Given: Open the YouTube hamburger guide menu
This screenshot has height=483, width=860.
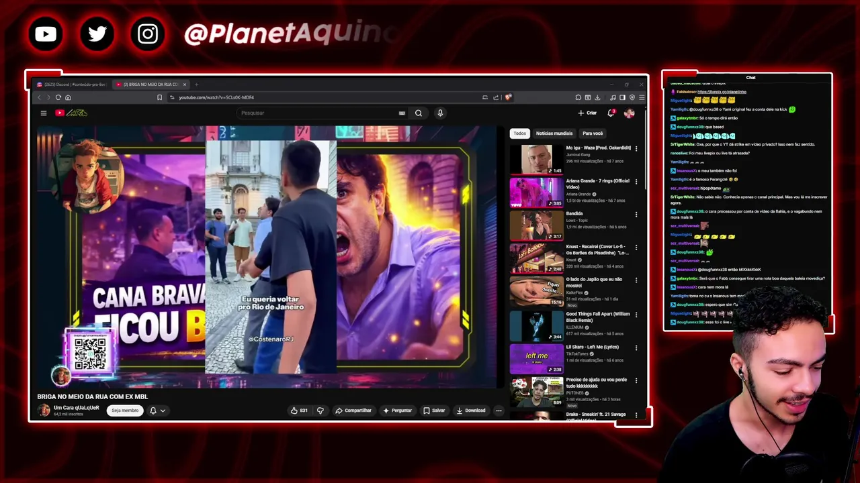Looking at the screenshot, I should click(x=44, y=113).
